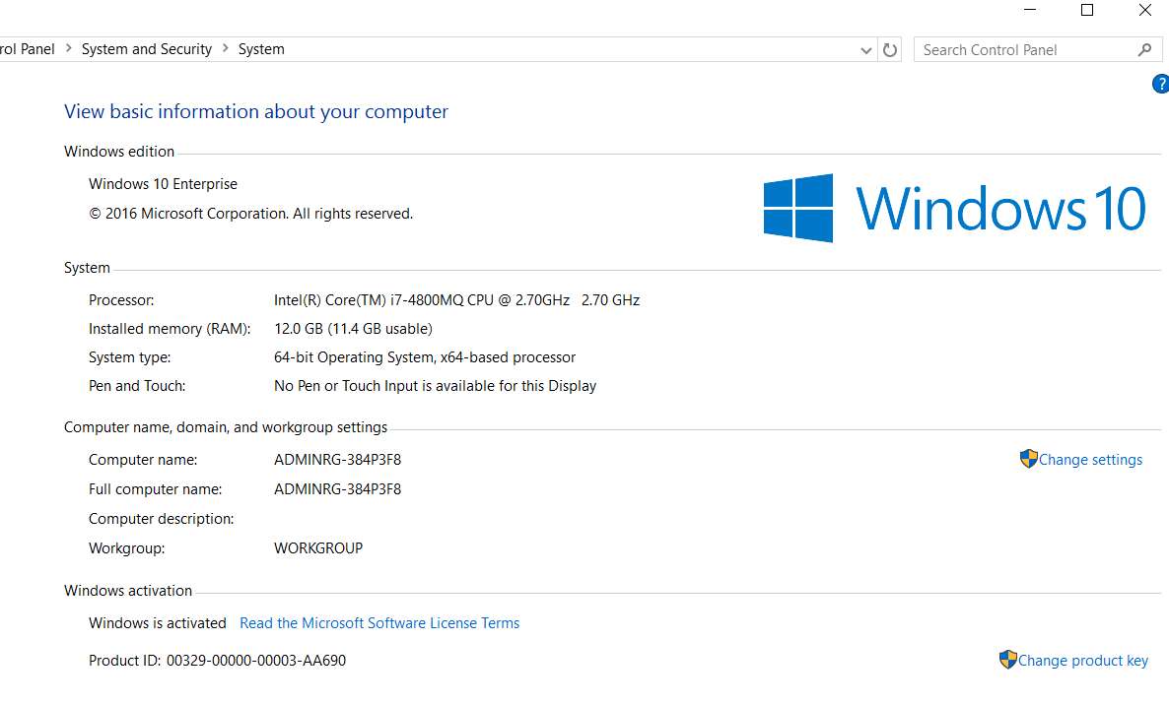The width and height of the screenshot is (1169, 705).
Task: Open the Change product key link
Action: pyautogui.click(x=1082, y=661)
